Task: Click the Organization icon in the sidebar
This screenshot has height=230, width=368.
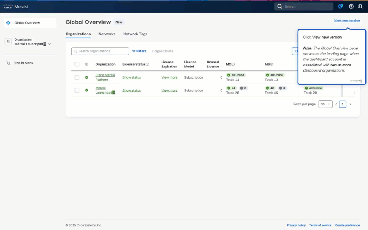Action: (x=8, y=42)
